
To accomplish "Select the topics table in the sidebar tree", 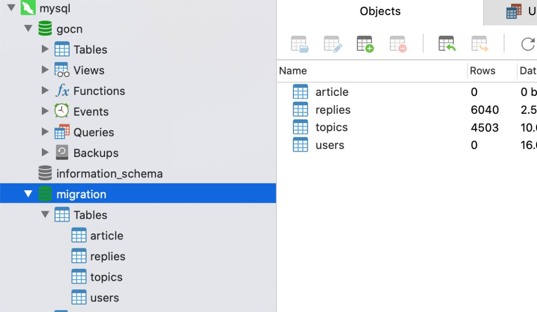I will click(106, 277).
